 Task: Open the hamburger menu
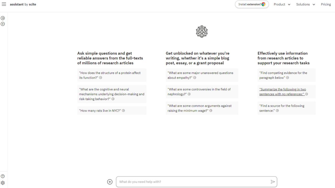4,4
